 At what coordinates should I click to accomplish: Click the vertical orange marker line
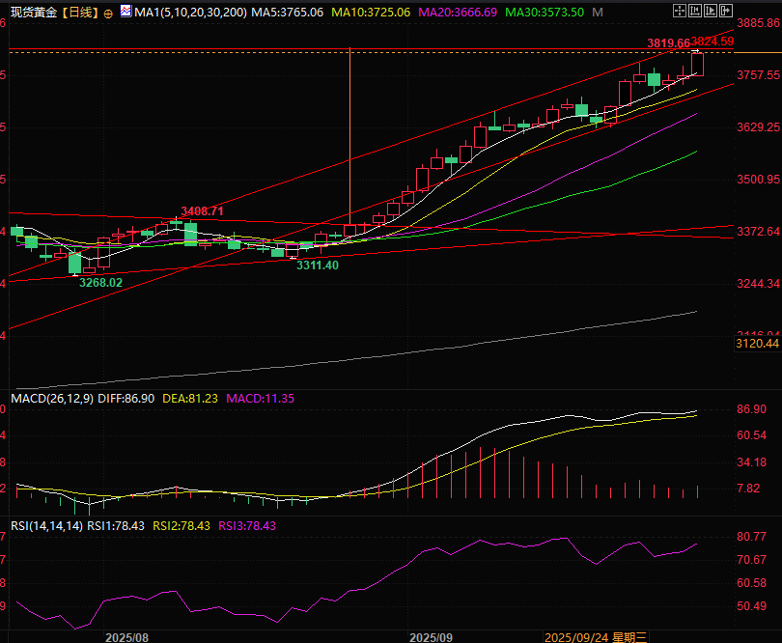coord(350,136)
